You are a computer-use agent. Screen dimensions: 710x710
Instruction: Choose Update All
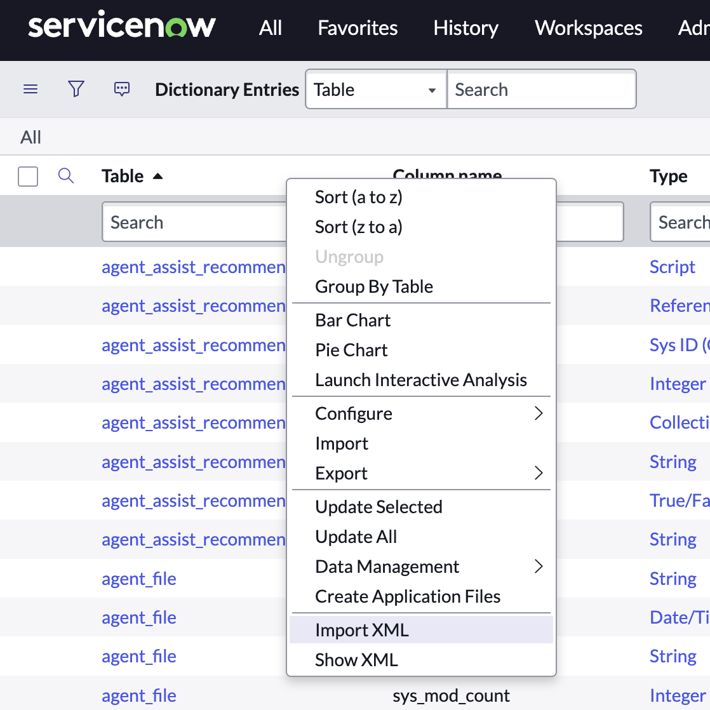[421, 537]
